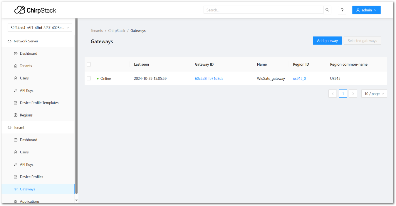396x206 pixels.
Task: Click the Network Server API Keys key icon
Action: [x=16, y=90]
